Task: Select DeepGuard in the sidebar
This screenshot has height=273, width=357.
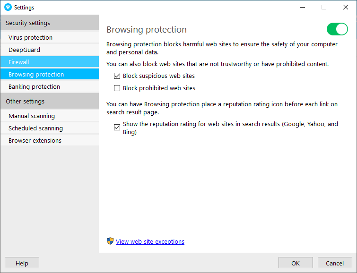Action: point(24,50)
